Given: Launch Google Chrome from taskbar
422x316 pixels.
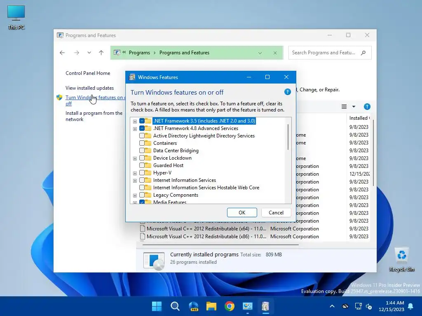Looking at the screenshot, I should 230,306.
